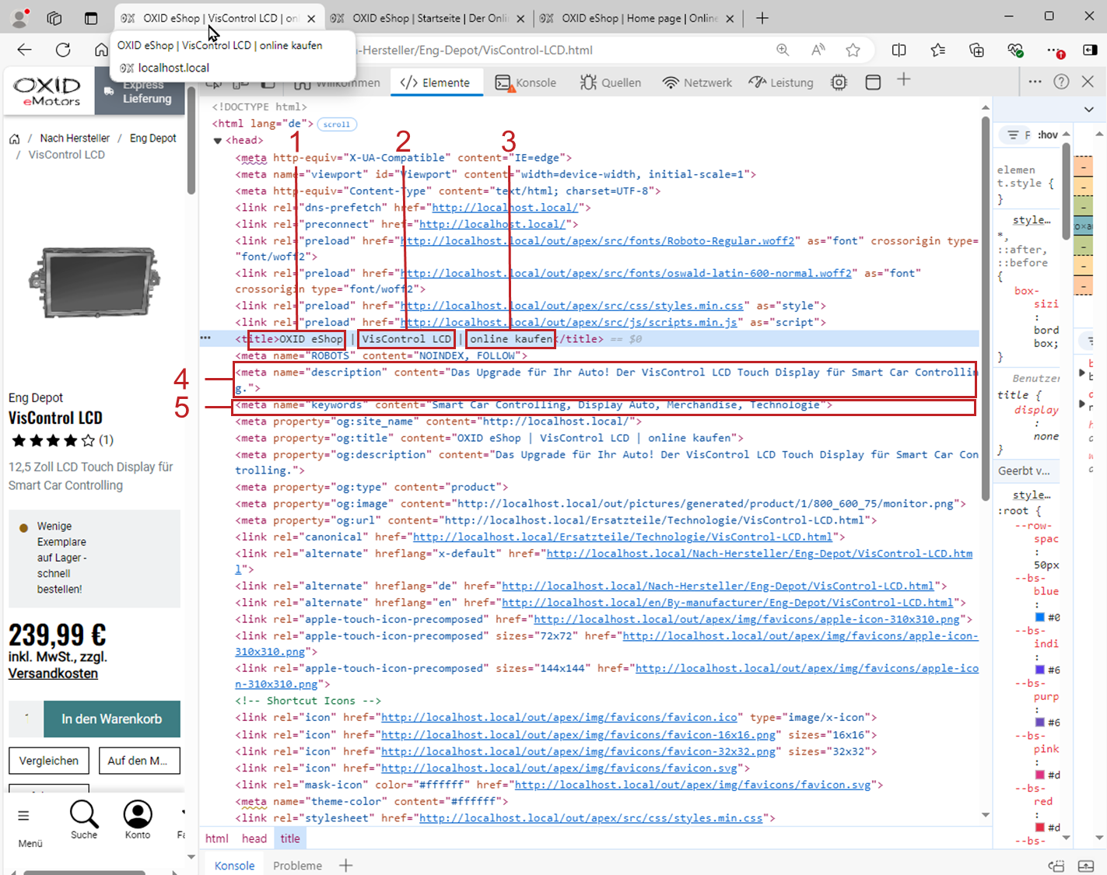Switch to OXID eShop Home page browser tab
The image size is (1107, 875).
tap(637, 18)
